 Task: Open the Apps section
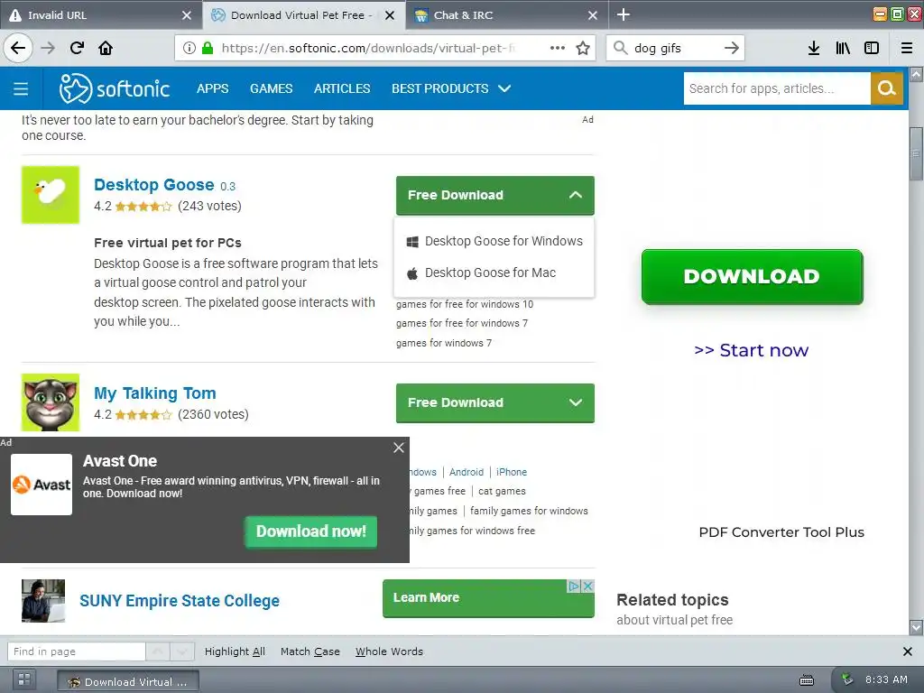click(212, 88)
